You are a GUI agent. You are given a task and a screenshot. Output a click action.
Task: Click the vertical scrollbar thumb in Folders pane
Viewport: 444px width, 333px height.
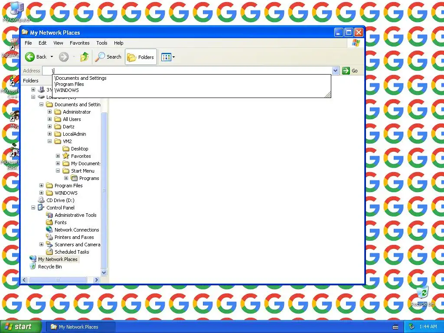[x=104, y=190]
